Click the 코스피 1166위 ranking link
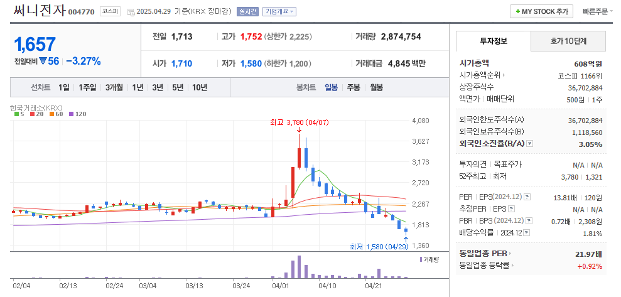 [580, 75]
